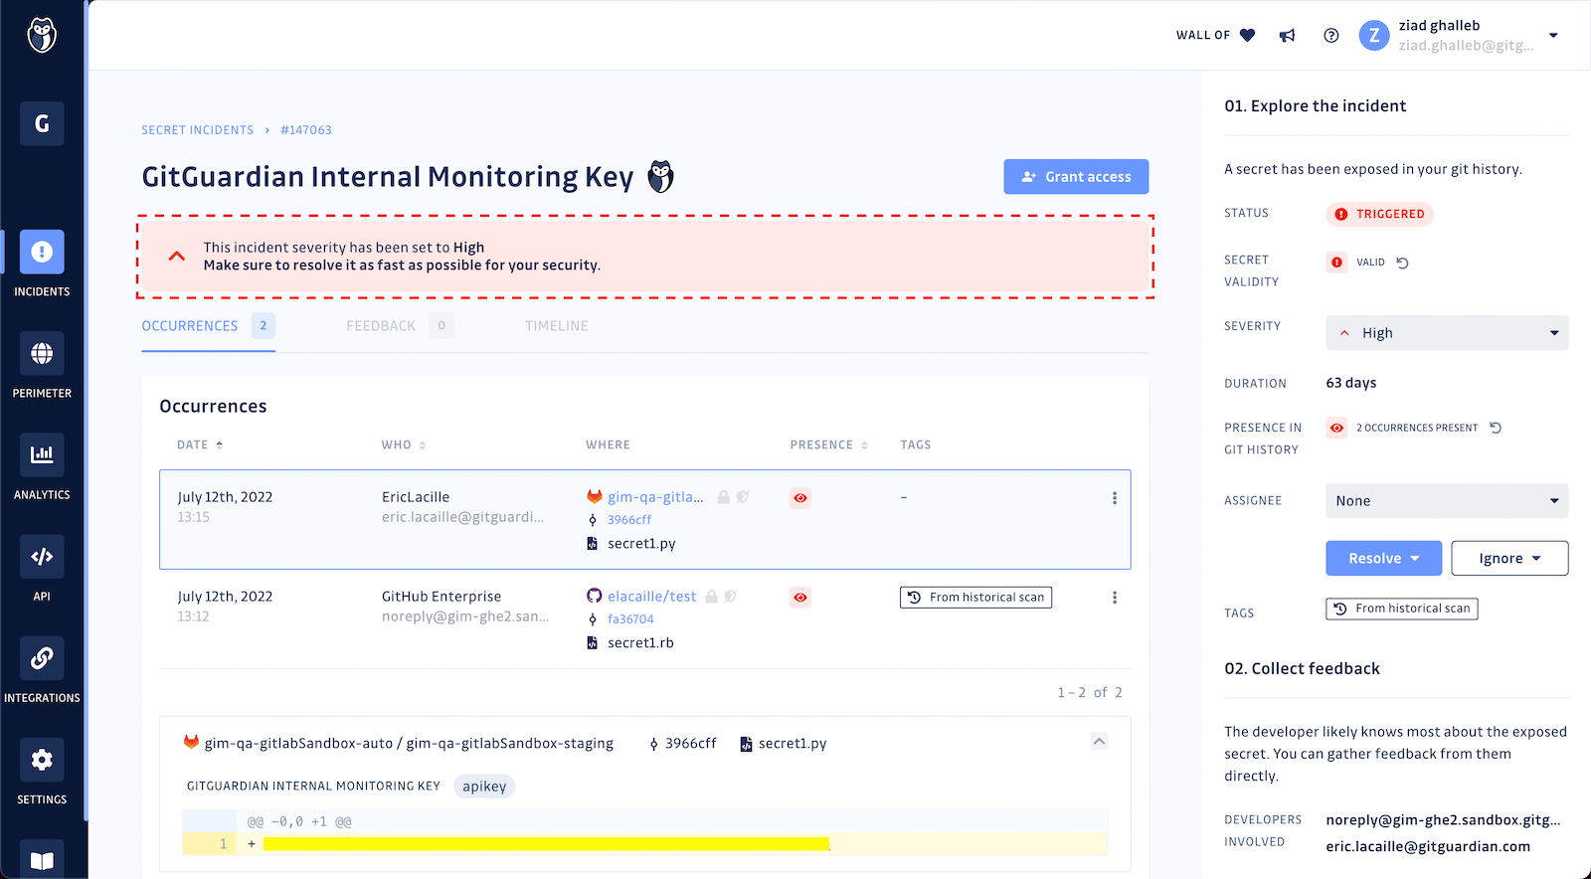Open row actions menu for GitHub Enterprise occurrence
The width and height of the screenshot is (1591, 879).
pos(1115,598)
